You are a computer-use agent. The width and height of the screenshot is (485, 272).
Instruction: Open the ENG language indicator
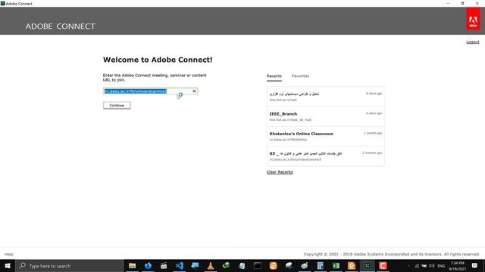(441, 266)
